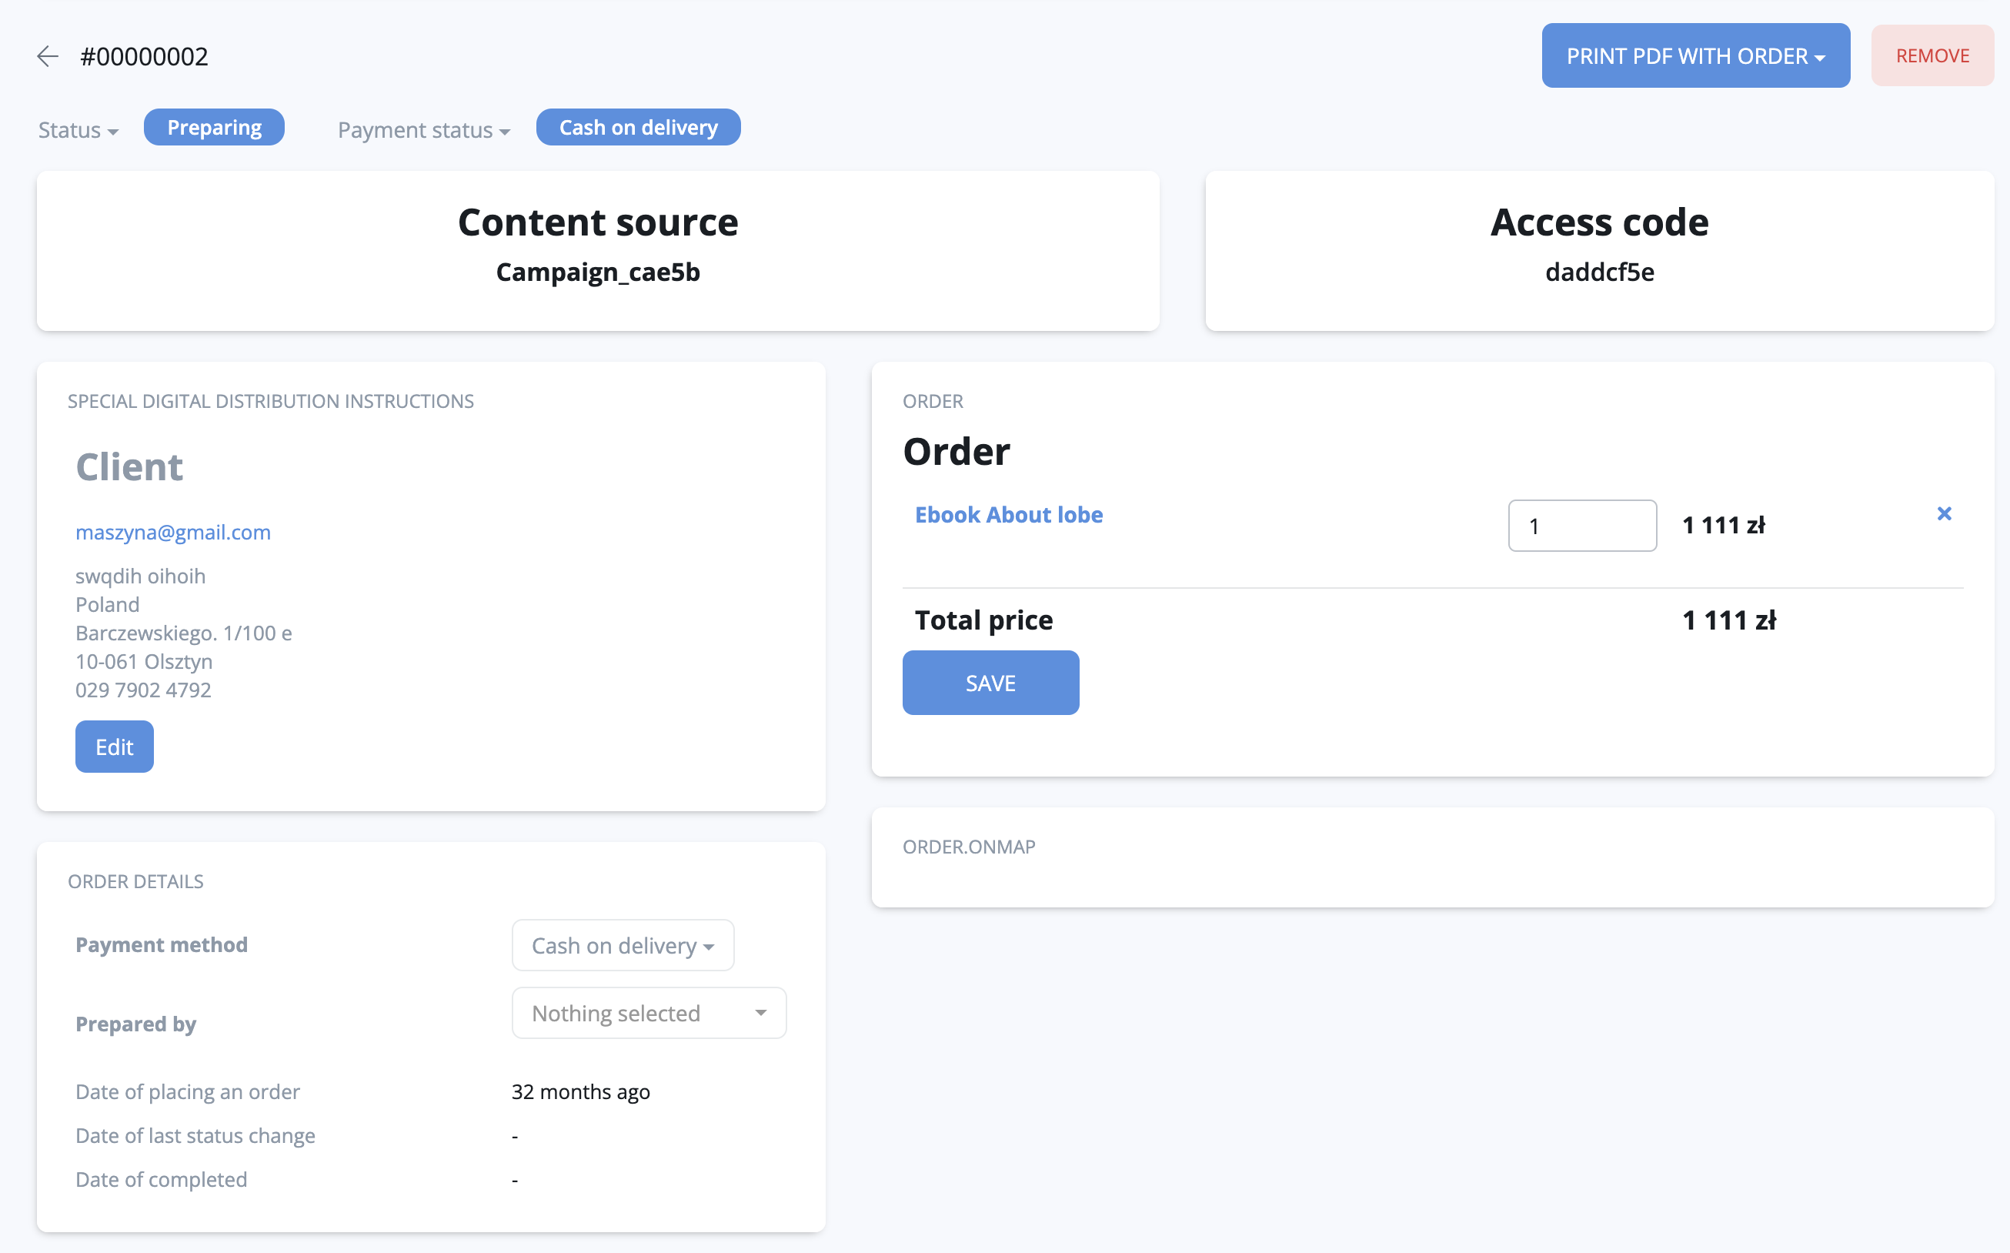
Task: Open the Ebook About lobe product link
Action: coord(1008,515)
